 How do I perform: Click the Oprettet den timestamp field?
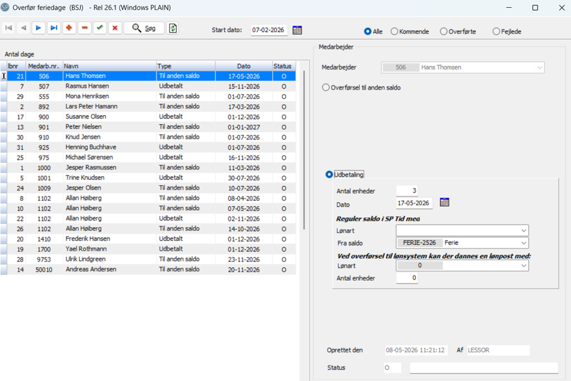[x=416, y=350]
